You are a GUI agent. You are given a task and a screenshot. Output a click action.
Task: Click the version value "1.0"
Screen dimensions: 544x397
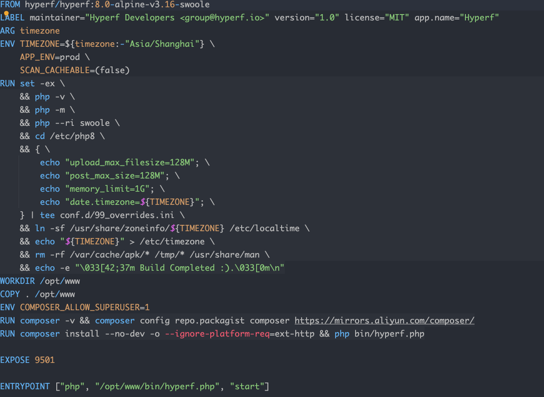327,18
